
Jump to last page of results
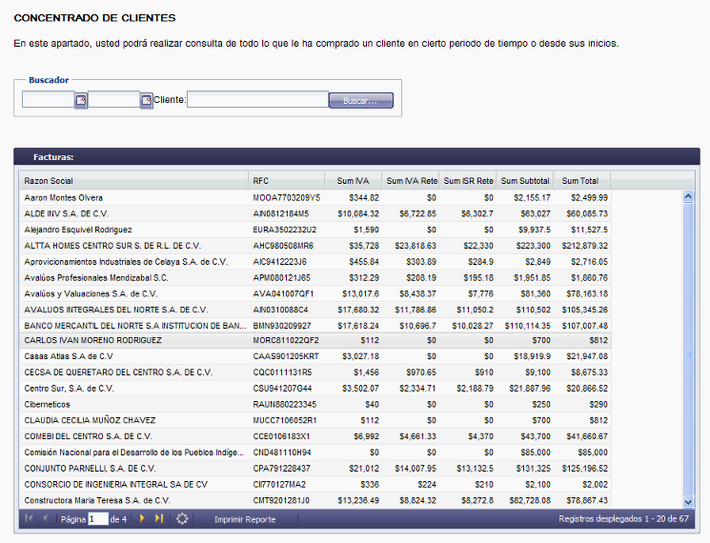point(159,518)
